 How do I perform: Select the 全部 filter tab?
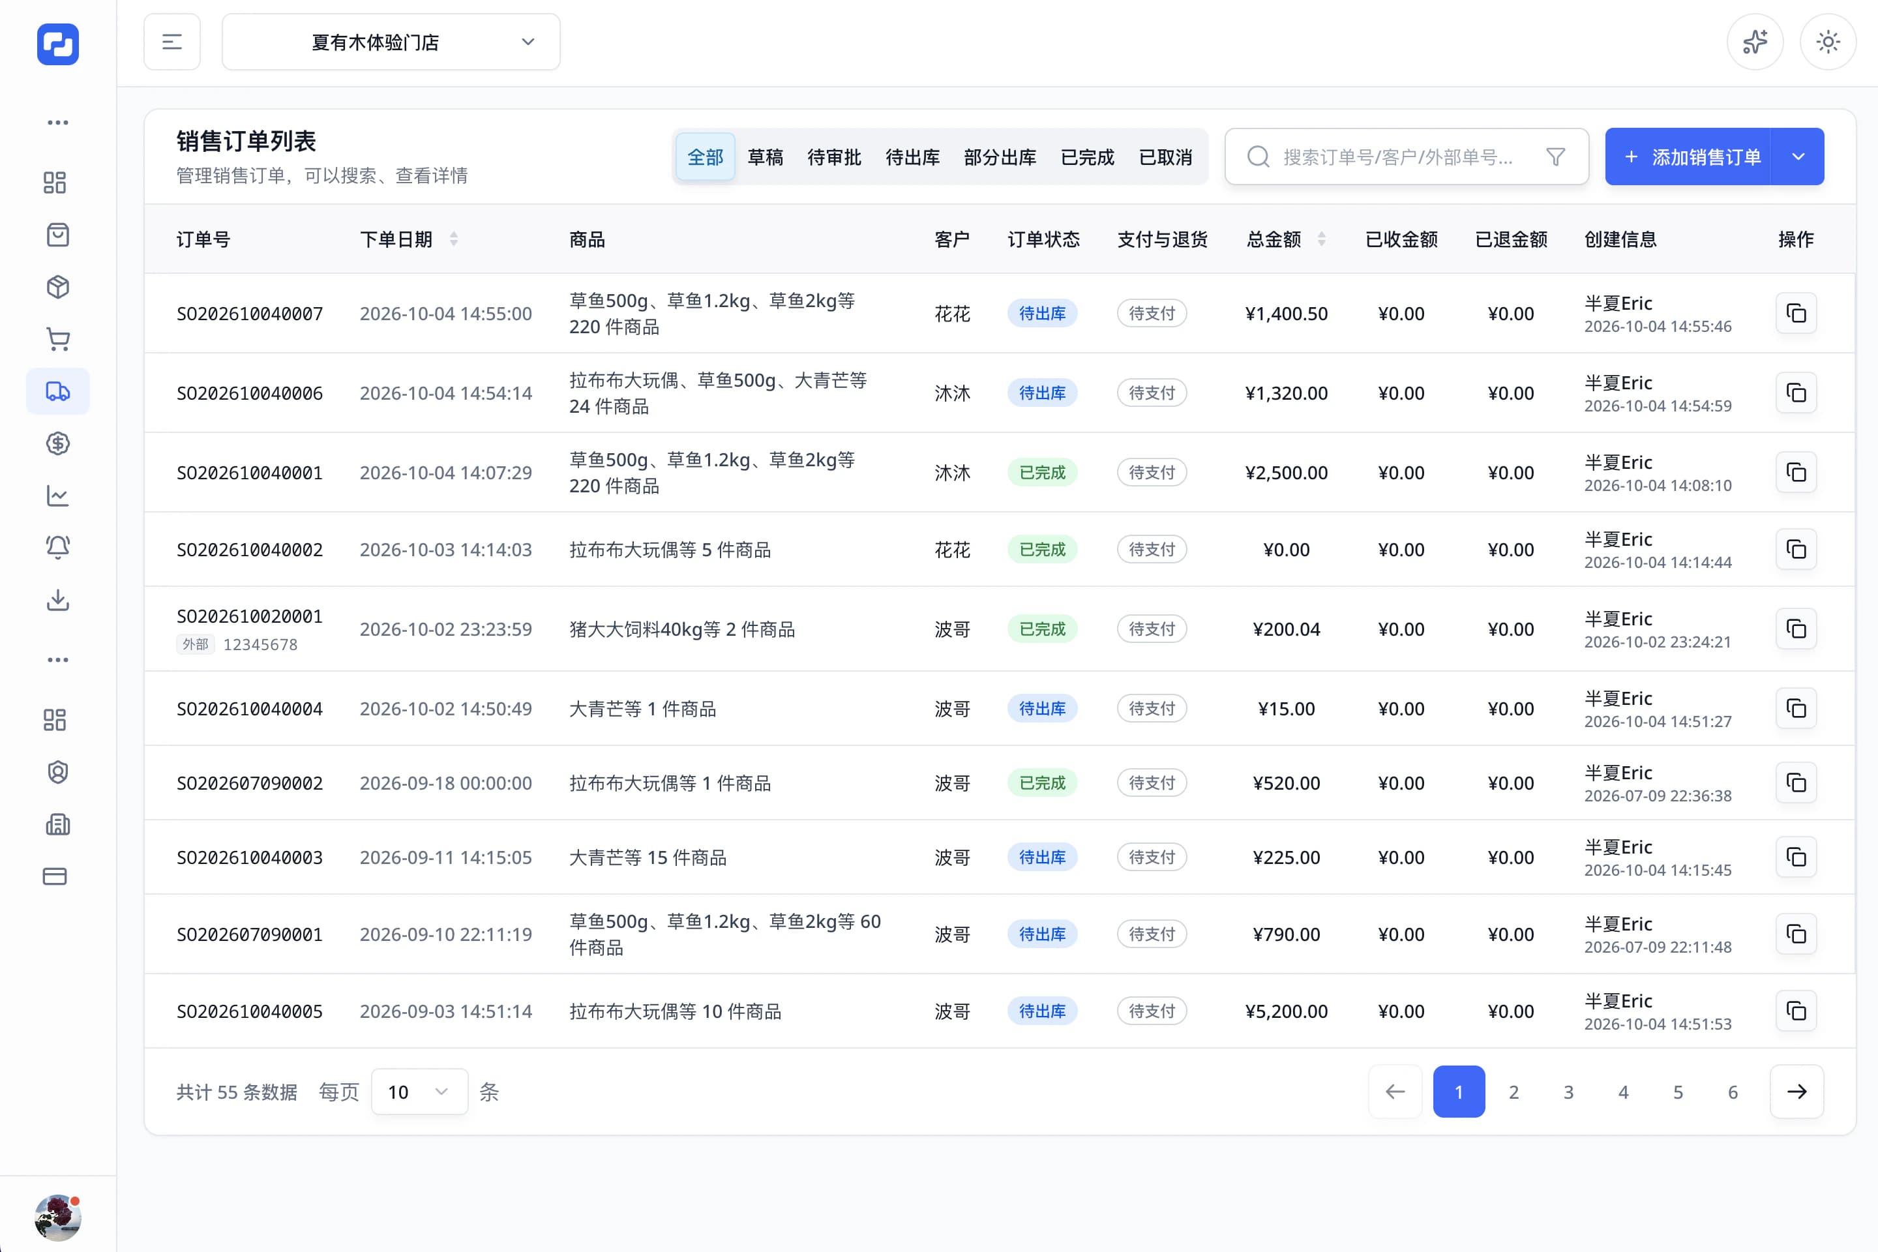pyautogui.click(x=705, y=156)
